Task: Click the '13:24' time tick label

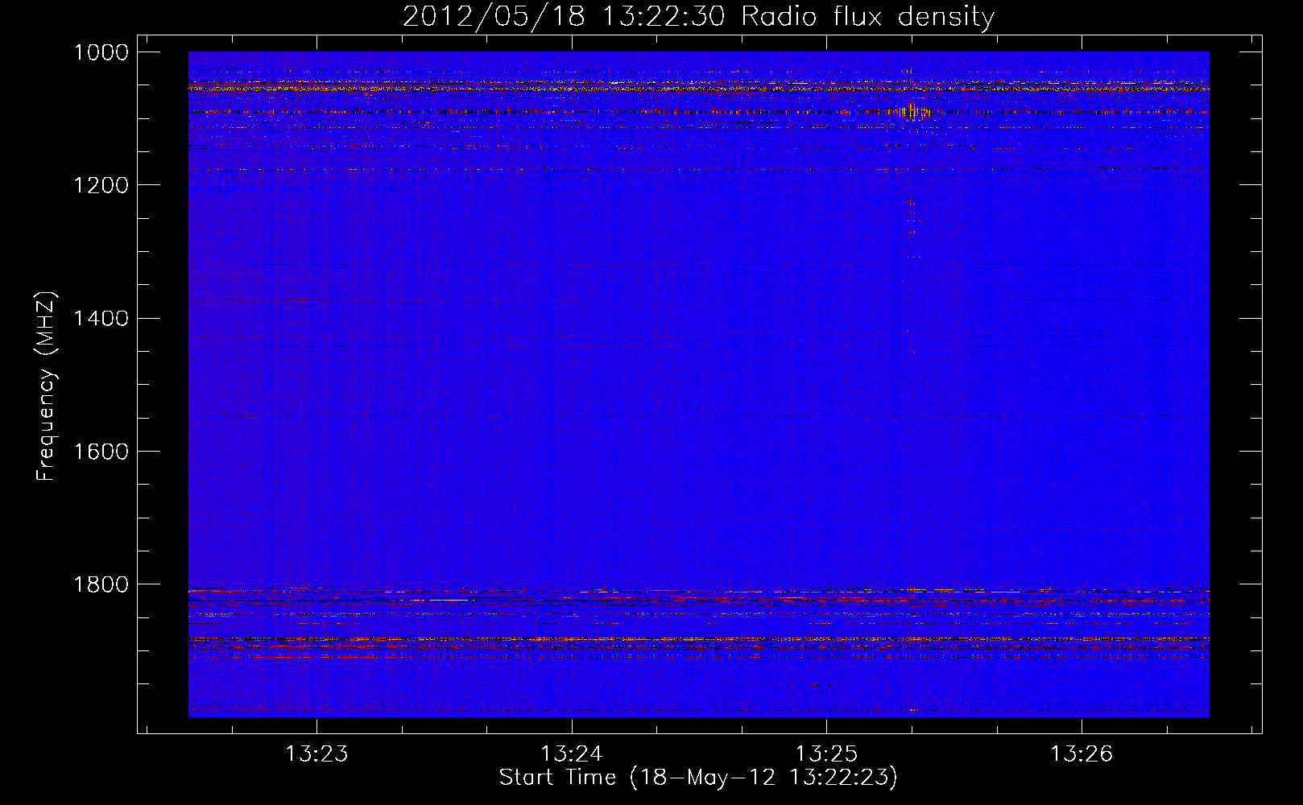Action: pos(571,753)
